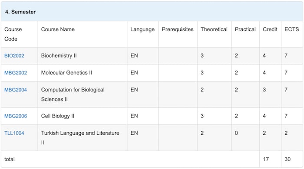Click the total credit value 17
Image resolution: width=304 pixels, height=169 pixels.
coord(266,159)
